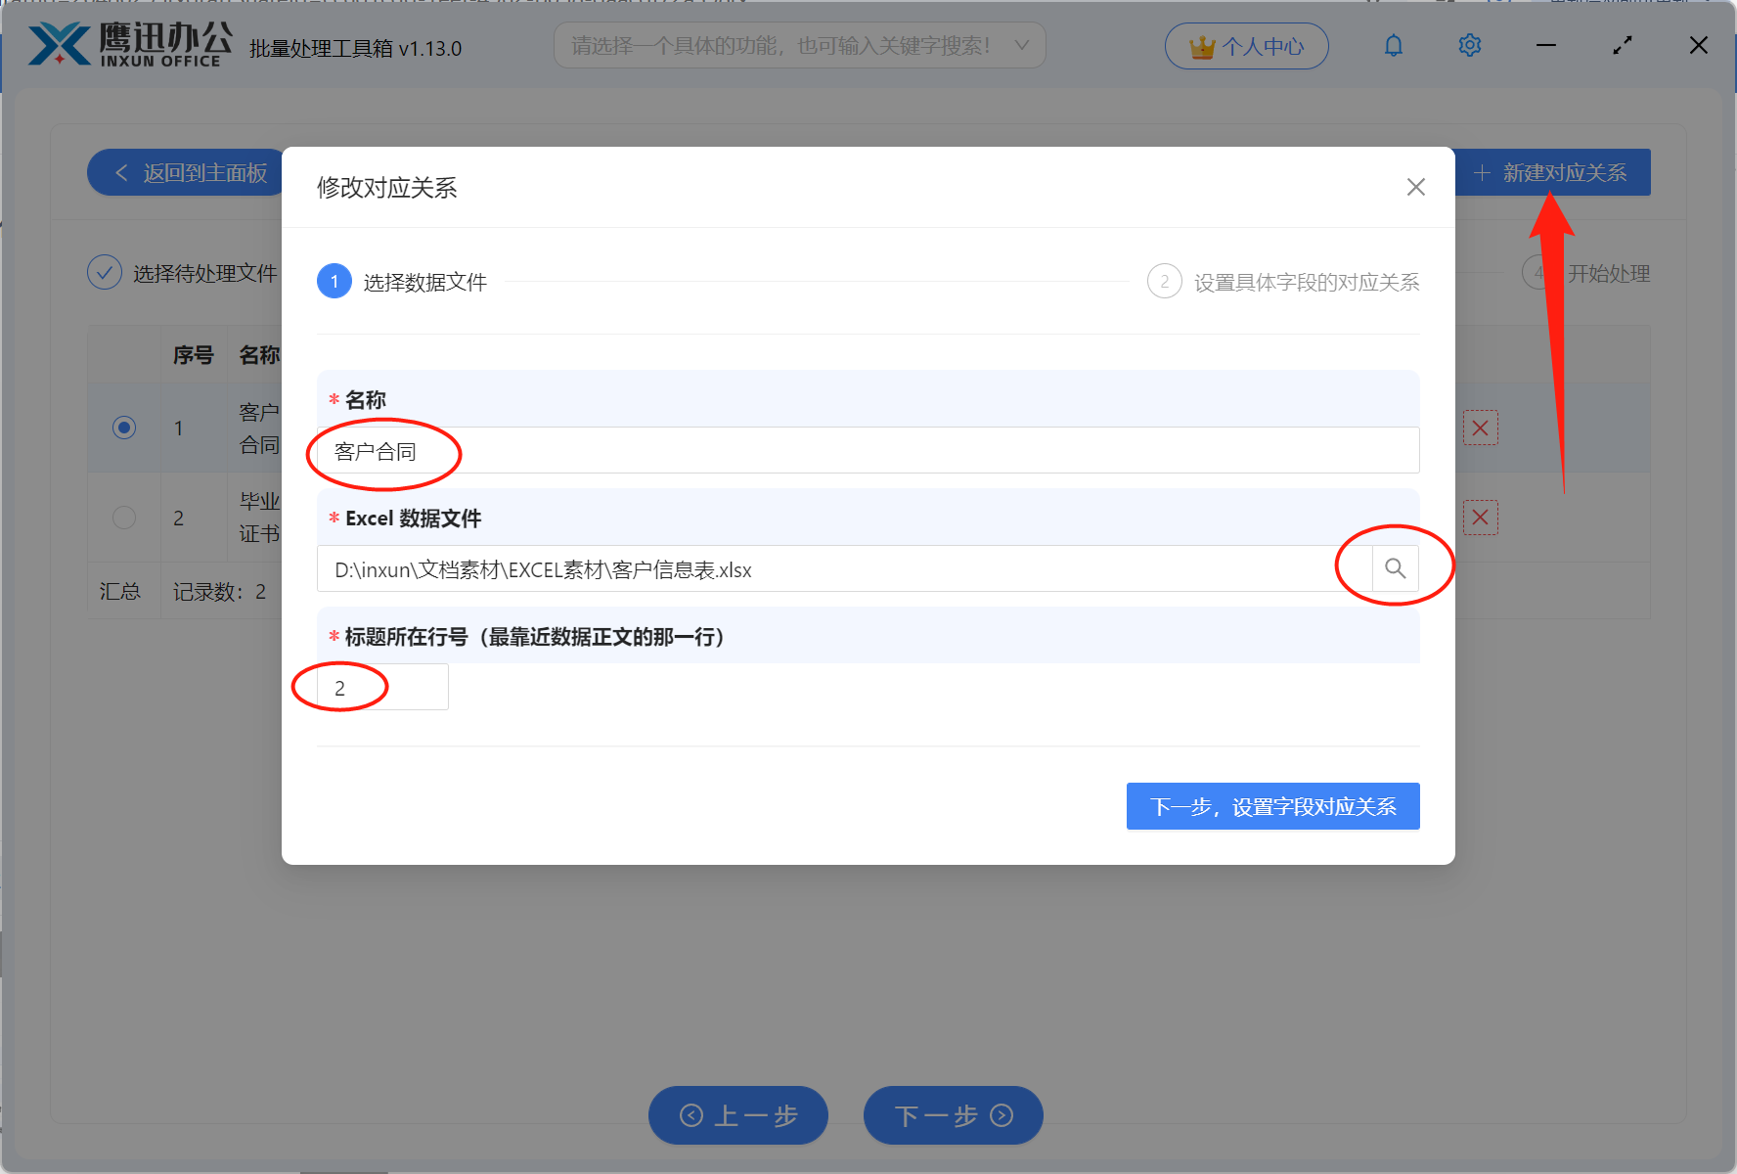Click the magnifier to browse for Excel file
Viewport: 1737px width, 1174px height.
point(1395,567)
